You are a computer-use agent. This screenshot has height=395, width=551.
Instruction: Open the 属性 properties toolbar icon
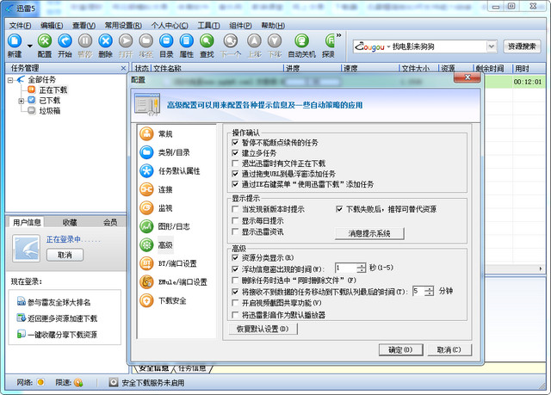(x=187, y=41)
